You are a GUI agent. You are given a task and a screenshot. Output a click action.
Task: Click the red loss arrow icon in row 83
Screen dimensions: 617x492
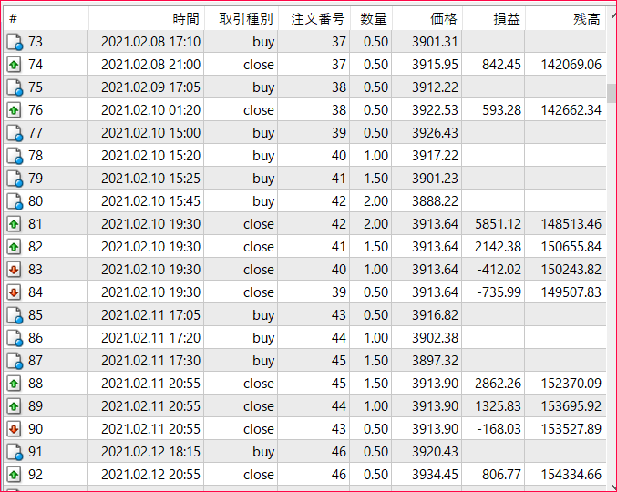pos(15,270)
